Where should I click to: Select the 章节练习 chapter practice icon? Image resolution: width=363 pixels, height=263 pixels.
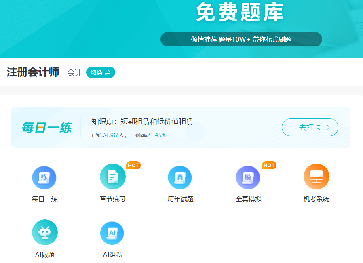(112, 177)
